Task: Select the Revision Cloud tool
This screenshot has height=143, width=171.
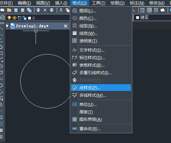Action: [1, 72]
